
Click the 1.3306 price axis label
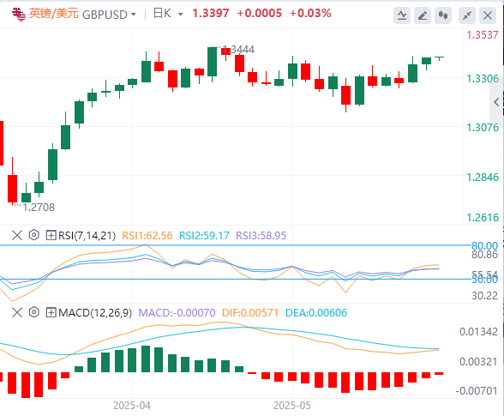(x=483, y=79)
